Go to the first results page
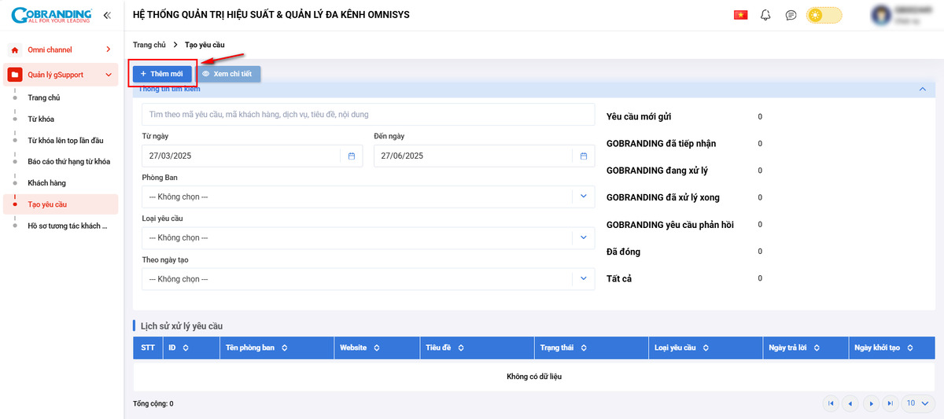 (x=830, y=403)
